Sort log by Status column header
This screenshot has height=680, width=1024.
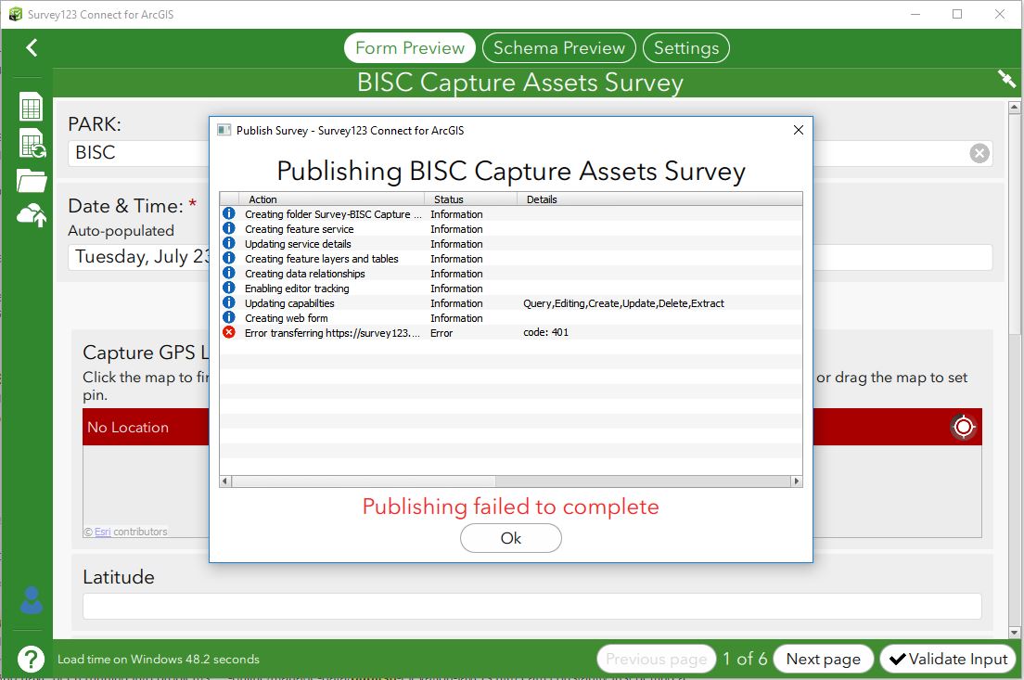(471, 199)
